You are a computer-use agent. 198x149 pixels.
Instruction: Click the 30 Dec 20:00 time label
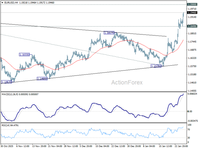coord(134,146)
